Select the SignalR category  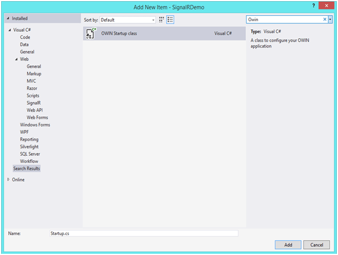(33, 103)
